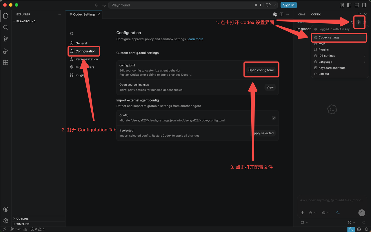The image size is (371, 232).
Task: Open the General settings section
Action: [84, 43]
